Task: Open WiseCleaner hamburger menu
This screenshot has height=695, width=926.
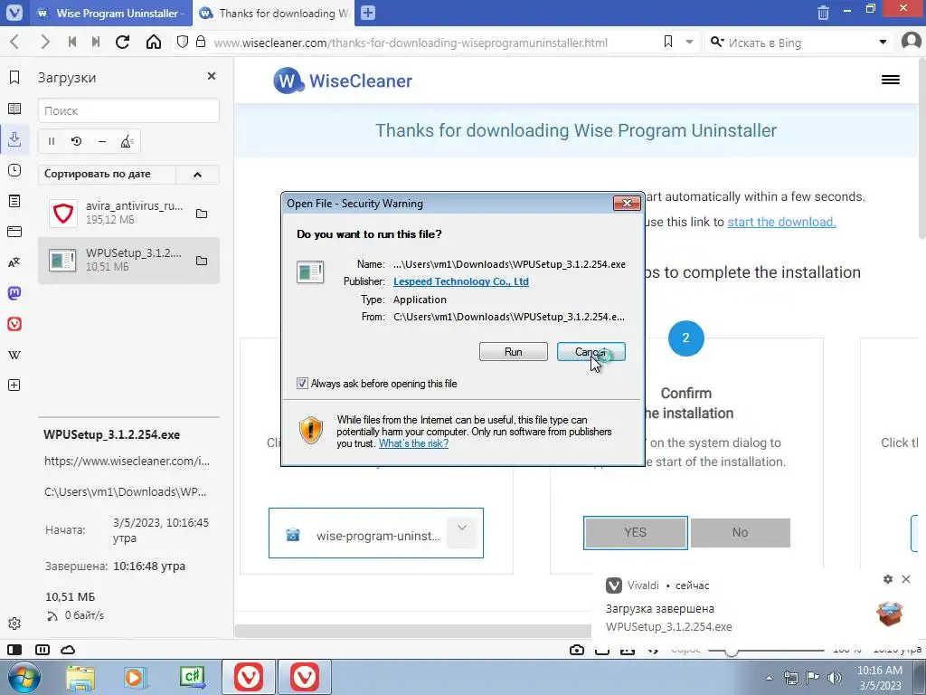Action: [x=891, y=80]
